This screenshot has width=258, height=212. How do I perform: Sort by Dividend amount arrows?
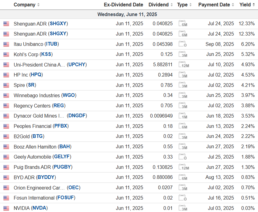(172, 5)
